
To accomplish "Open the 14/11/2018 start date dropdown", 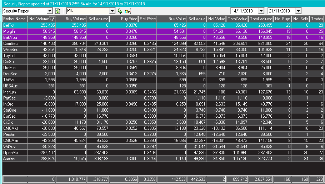I will click(x=261, y=11).
